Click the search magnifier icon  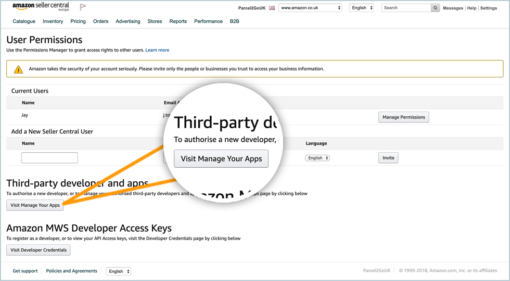pos(435,8)
